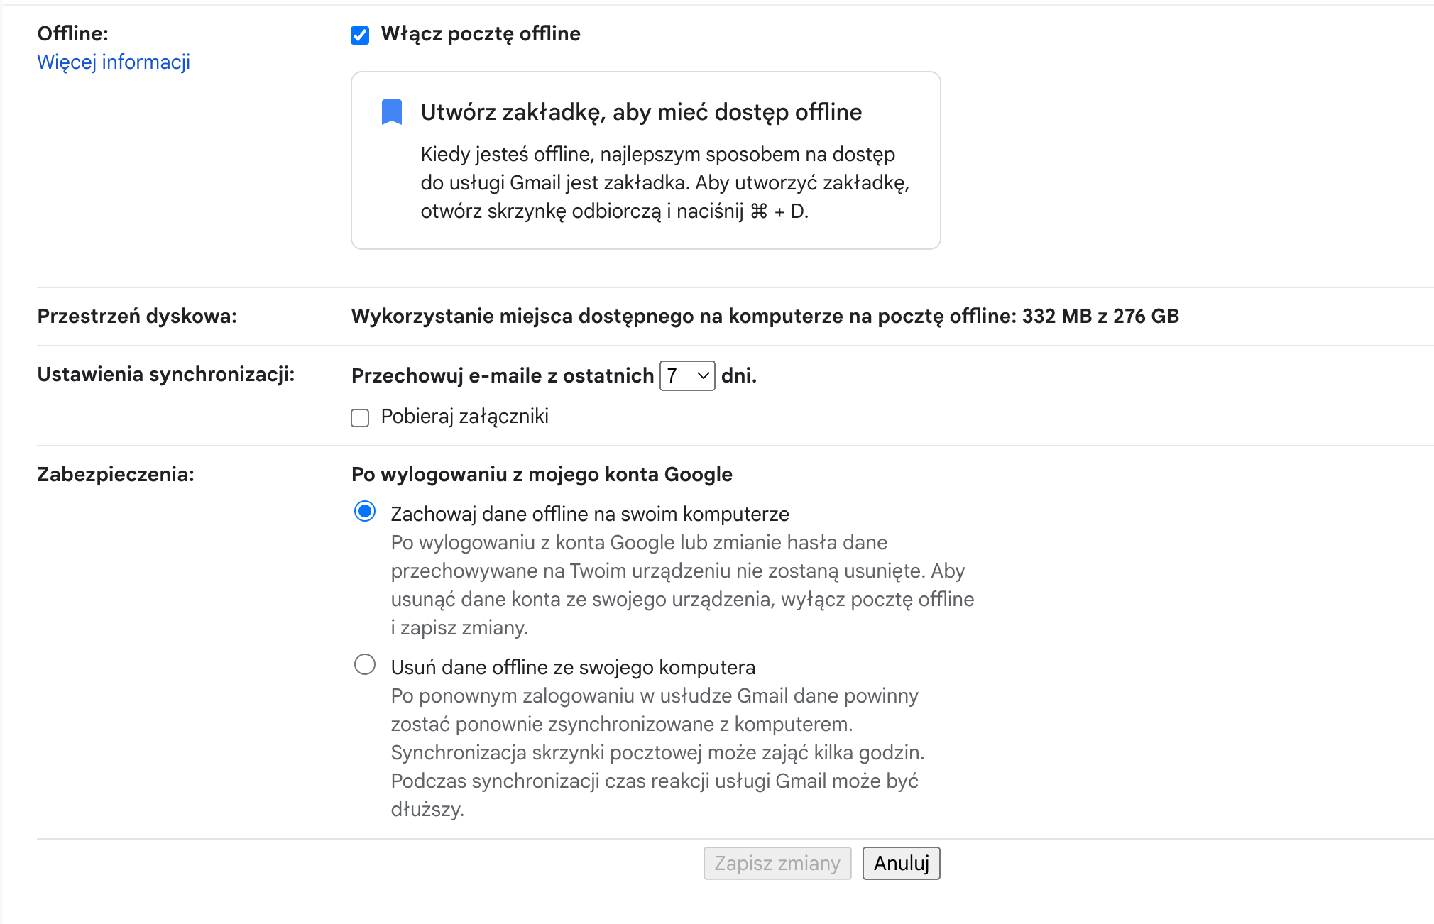The image size is (1434, 924).
Task: Click the Przechowuj e-maile z ostatnich label
Action: pyautogui.click(x=503, y=375)
